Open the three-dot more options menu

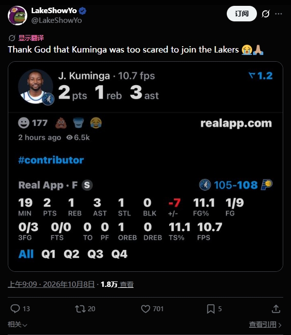pyautogui.click(x=278, y=14)
